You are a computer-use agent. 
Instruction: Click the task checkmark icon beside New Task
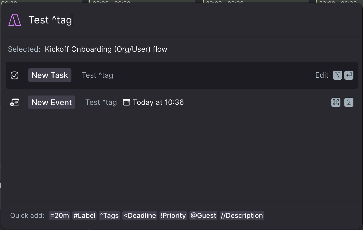coord(14,75)
